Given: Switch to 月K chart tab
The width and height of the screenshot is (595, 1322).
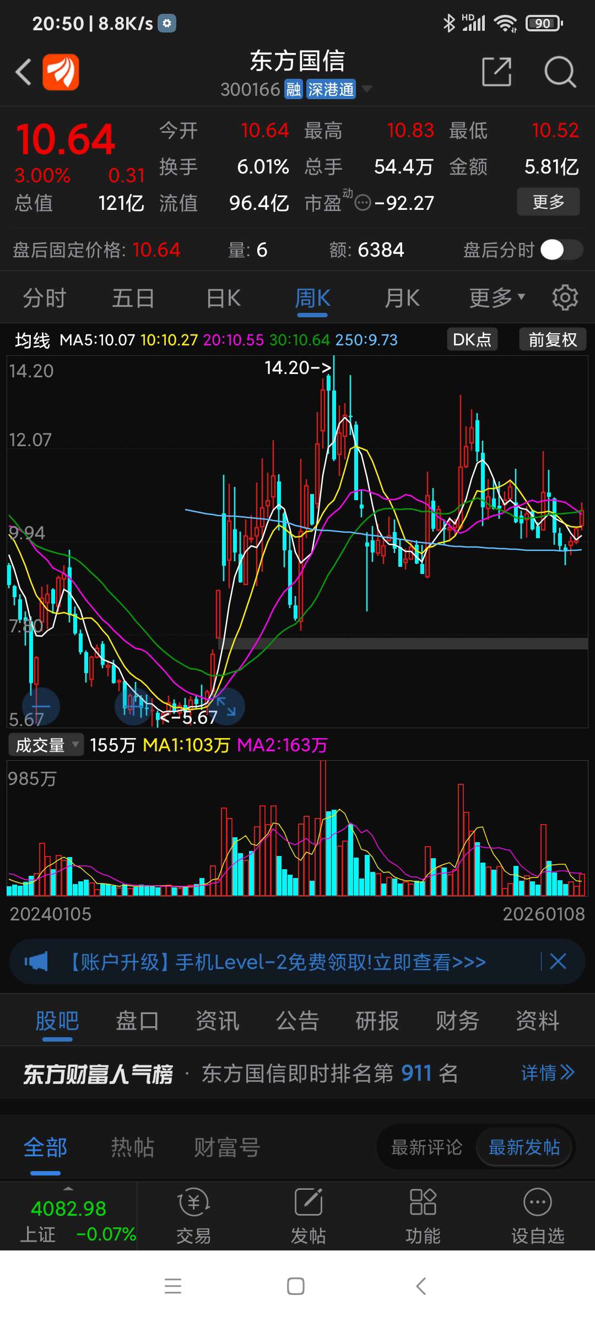Looking at the screenshot, I should click(402, 298).
